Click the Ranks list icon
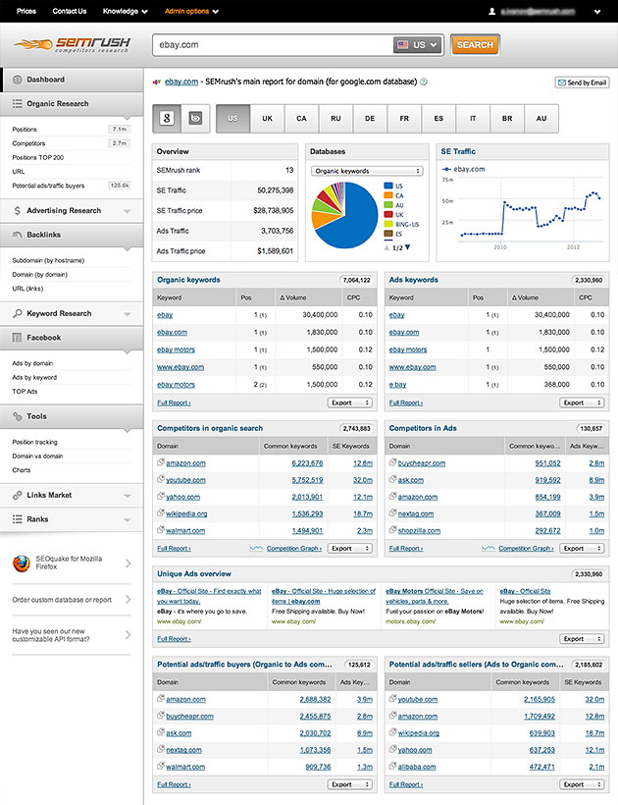 tap(18, 519)
